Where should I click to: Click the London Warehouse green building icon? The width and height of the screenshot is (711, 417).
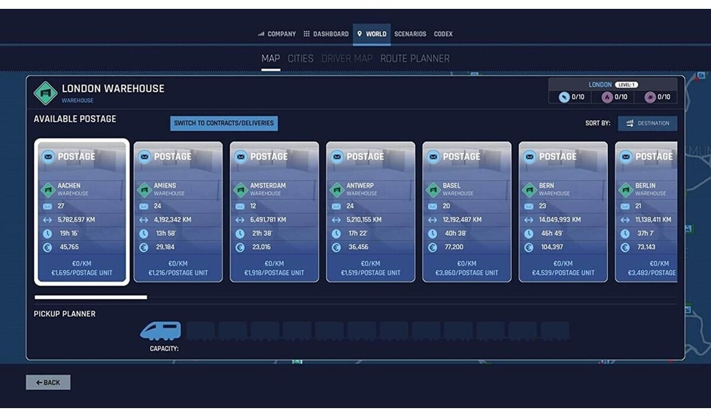(46, 93)
